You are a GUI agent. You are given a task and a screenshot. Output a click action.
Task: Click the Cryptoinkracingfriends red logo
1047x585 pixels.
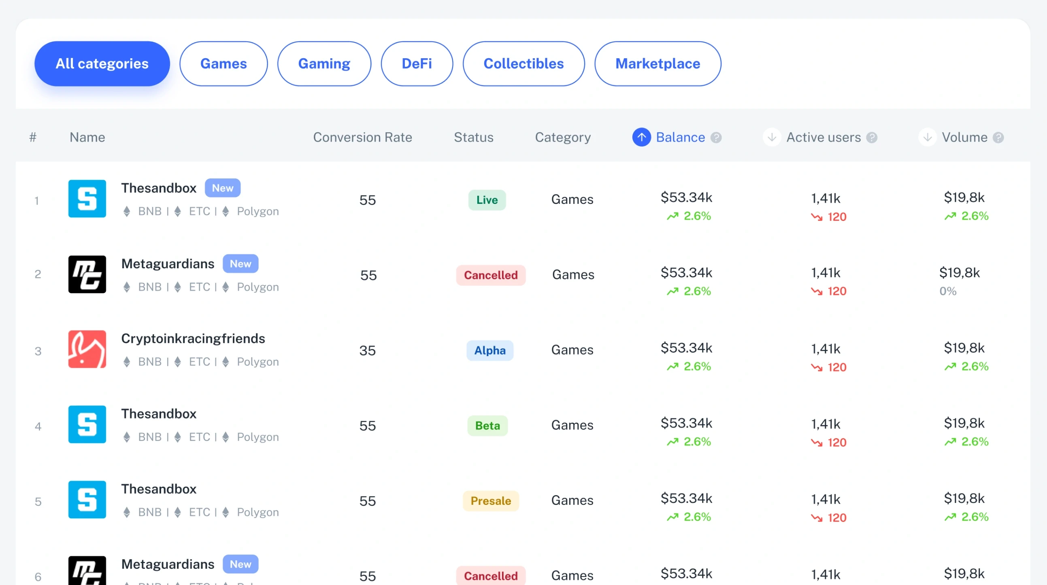(87, 350)
